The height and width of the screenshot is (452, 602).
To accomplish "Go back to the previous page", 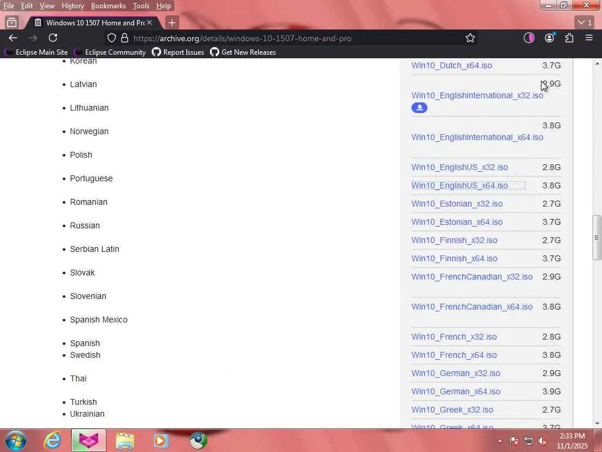I will tap(13, 38).
